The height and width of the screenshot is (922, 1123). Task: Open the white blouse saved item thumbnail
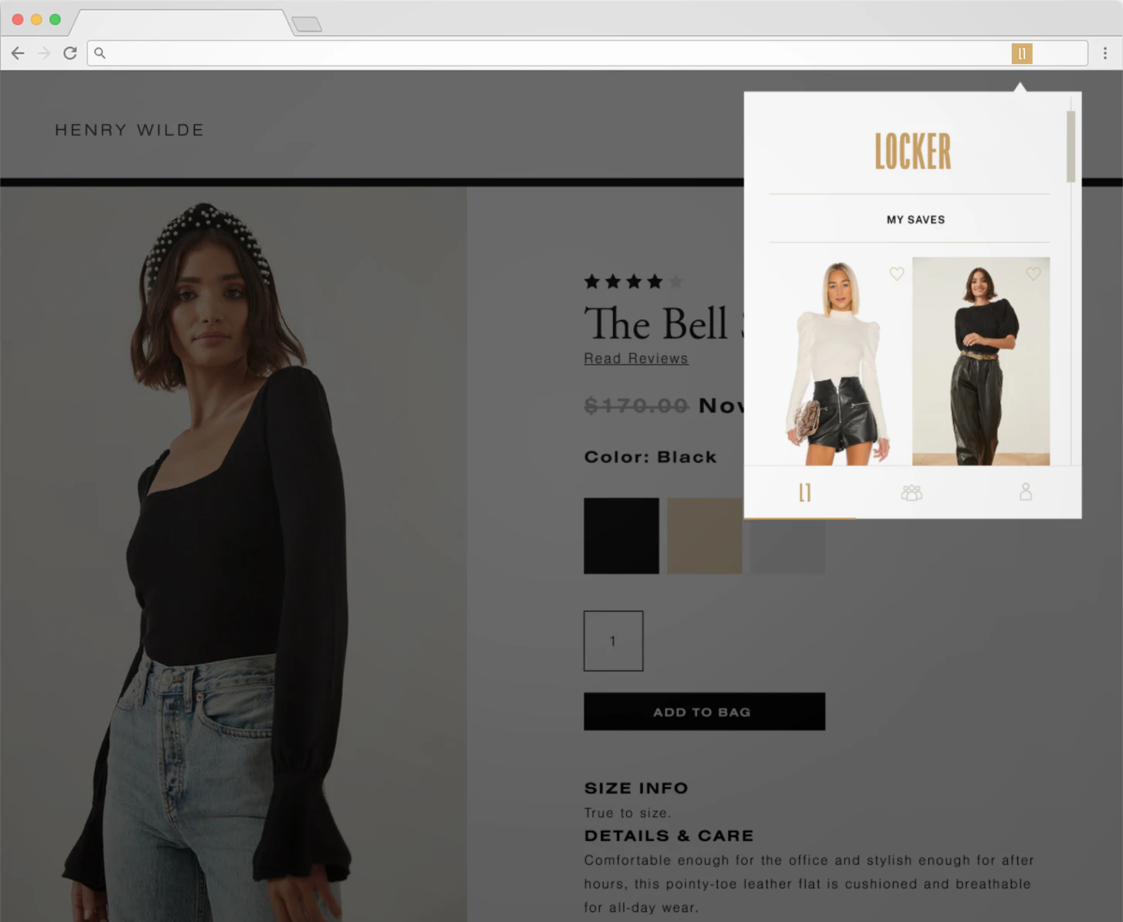click(839, 361)
